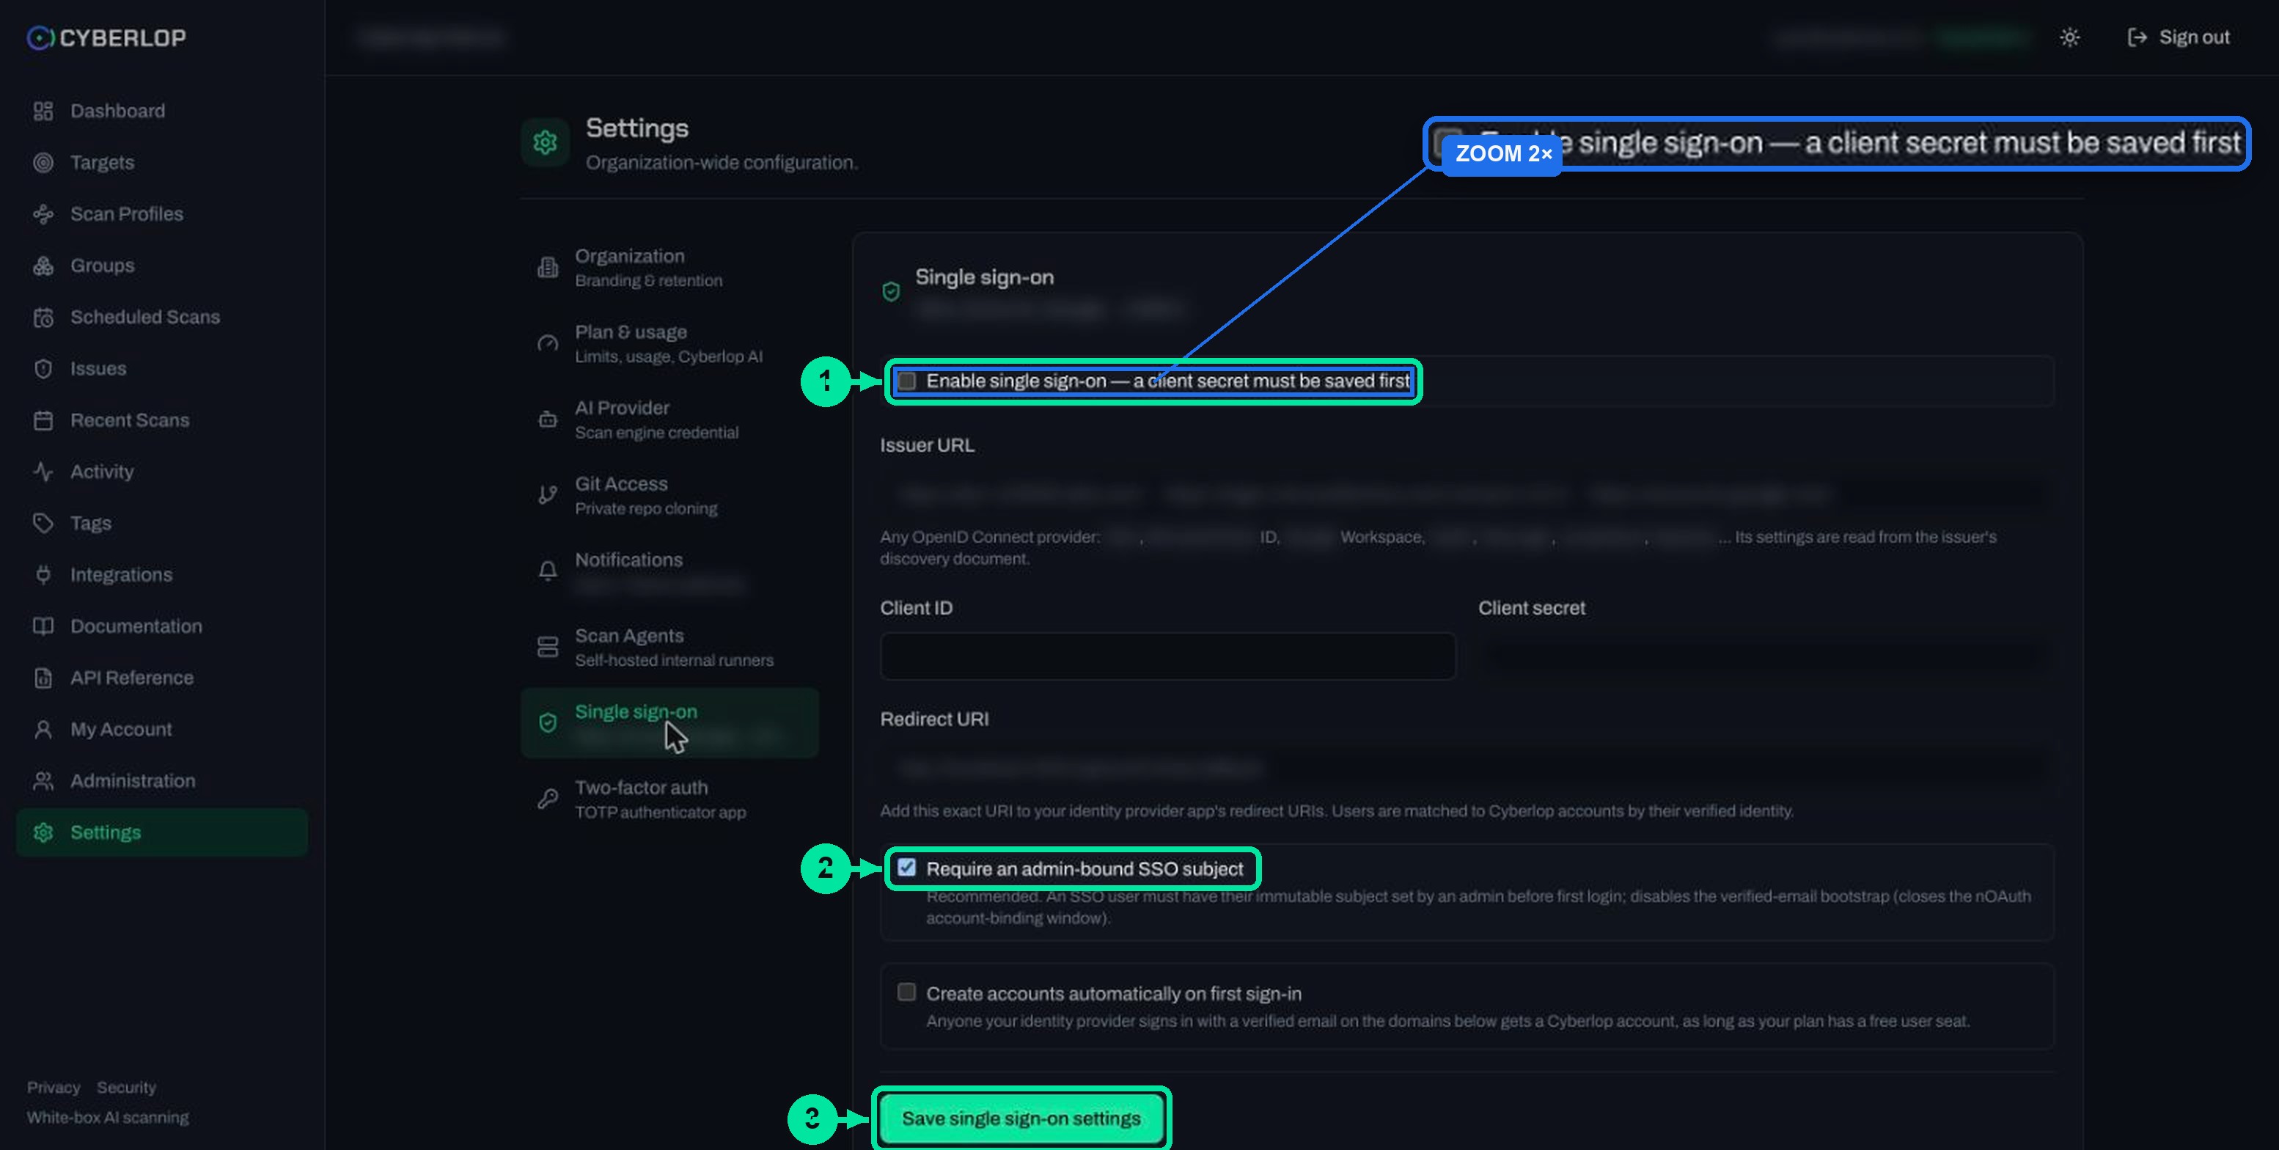This screenshot has height=1150, width=2279.
Task: Click the Redirect URI field
Action: click(1467, 768)
